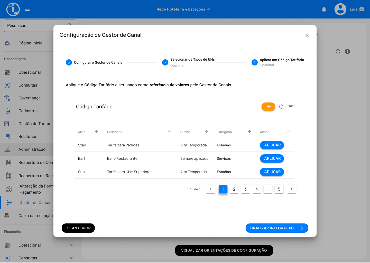Image resolution: width=370 pixels, height=263 pixels.
Task: Open Rede Hoteleira 4 Estações dropdown
Action: (183, 10)
